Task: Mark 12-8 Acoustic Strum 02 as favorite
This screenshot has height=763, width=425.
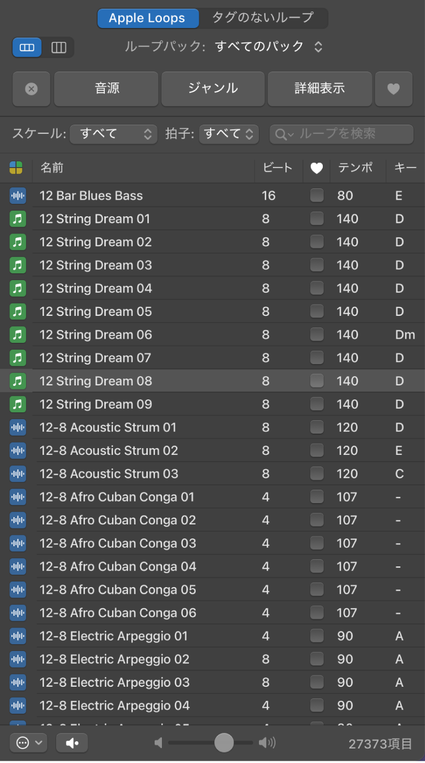Action: tap(317, 450)
